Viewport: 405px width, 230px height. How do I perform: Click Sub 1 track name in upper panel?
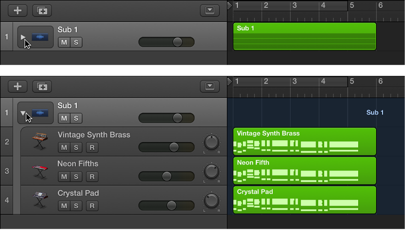pyautogui.click(x=67, y=30)
